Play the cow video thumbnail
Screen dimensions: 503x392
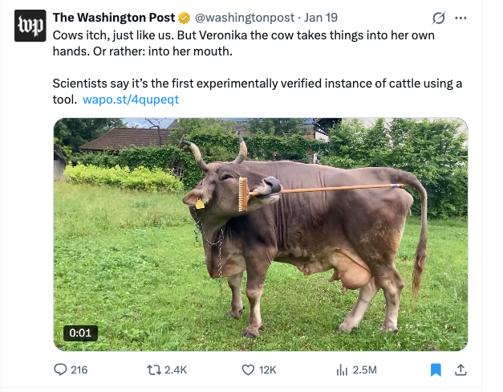[x=260, y=235]
